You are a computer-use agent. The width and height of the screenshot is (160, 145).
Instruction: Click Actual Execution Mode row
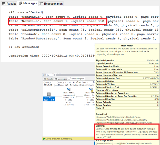[127, 66]
